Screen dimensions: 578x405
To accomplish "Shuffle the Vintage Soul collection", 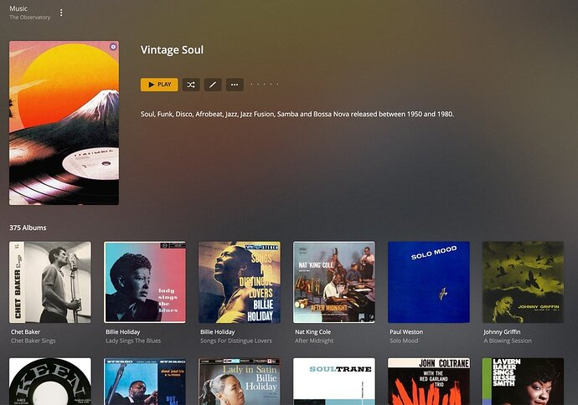I will coord(191,85).
